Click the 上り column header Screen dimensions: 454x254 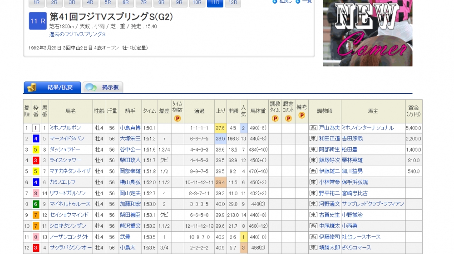pos(220,111)
